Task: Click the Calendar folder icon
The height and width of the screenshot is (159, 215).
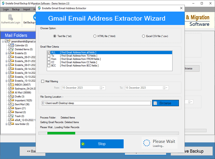Action: [13, 45]
